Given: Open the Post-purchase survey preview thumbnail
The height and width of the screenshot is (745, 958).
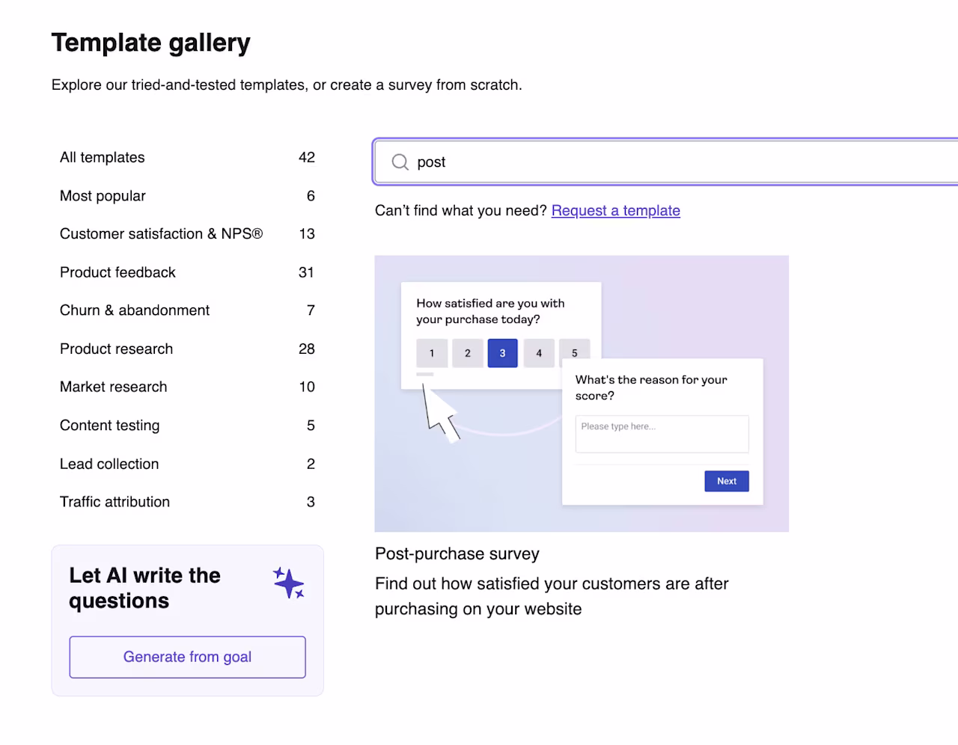Looking at the screenshot, I should pos(582,393).
